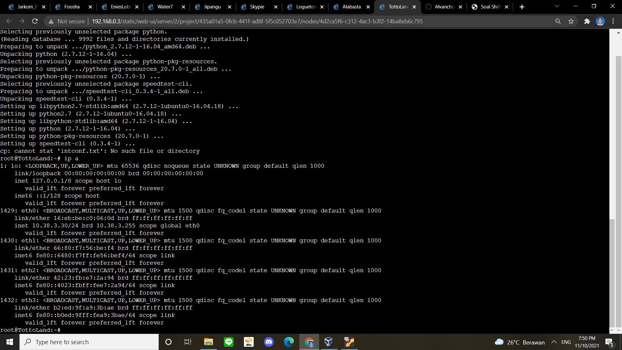
Task: Select the Jipangu tab
Action: pyautogui.click(x=212, y=7)
